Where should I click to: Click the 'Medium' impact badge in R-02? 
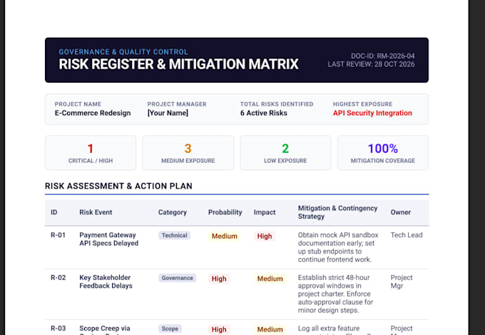pos(270,279)
